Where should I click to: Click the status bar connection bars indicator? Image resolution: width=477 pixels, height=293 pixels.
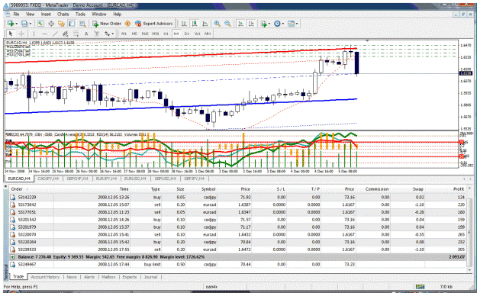420,287
